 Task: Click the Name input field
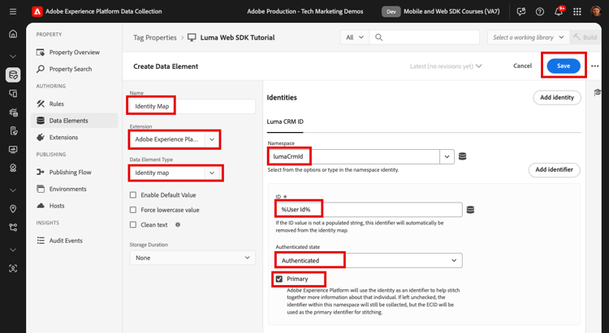click(x=192, y=106)
